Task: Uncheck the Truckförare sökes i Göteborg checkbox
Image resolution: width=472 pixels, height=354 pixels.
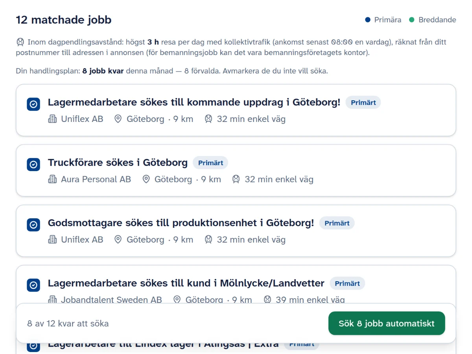Action: pos(33,164)
